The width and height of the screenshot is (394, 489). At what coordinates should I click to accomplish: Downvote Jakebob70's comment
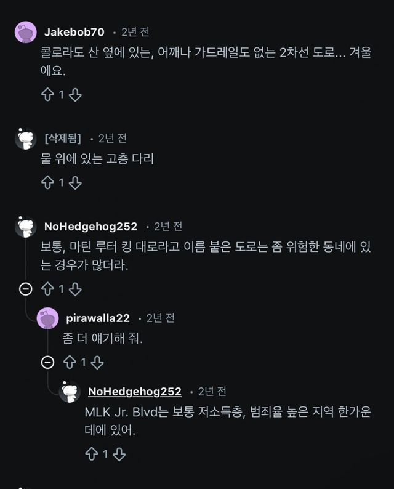75,95
